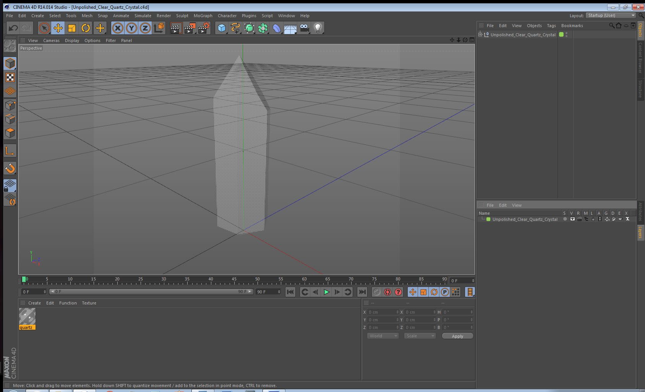The height and width of the screenshot is (392, 645).
Task: Switch to Points mode
Action: click(10, 105)
